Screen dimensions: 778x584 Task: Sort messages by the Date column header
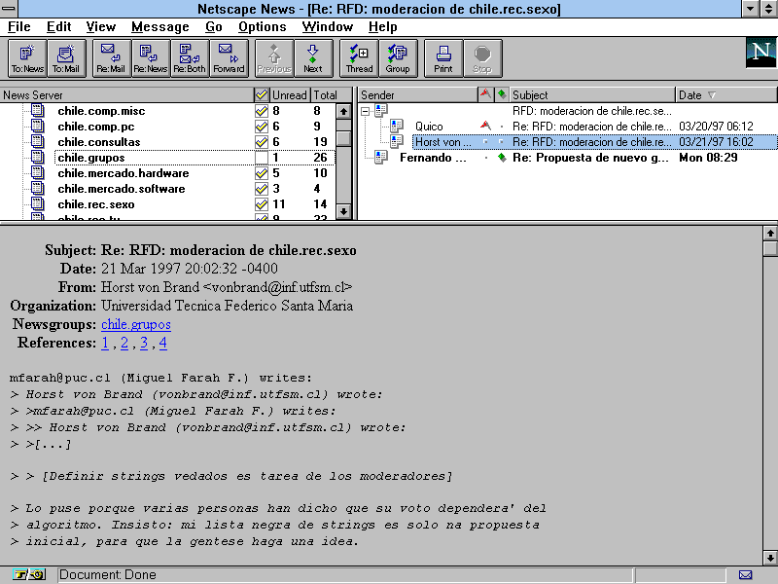(725, 94)
